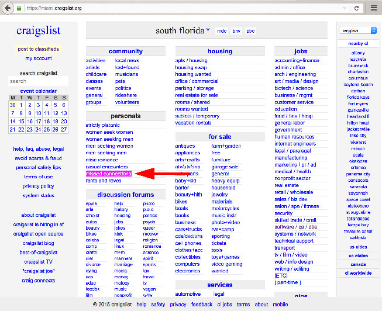Open accounting+finance jobs link
Screen dimensions: 382x311
[x=297, y=60]
